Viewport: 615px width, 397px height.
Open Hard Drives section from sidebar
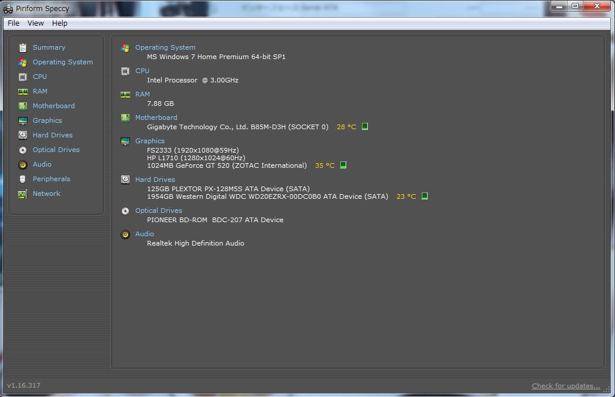[53, 135]
